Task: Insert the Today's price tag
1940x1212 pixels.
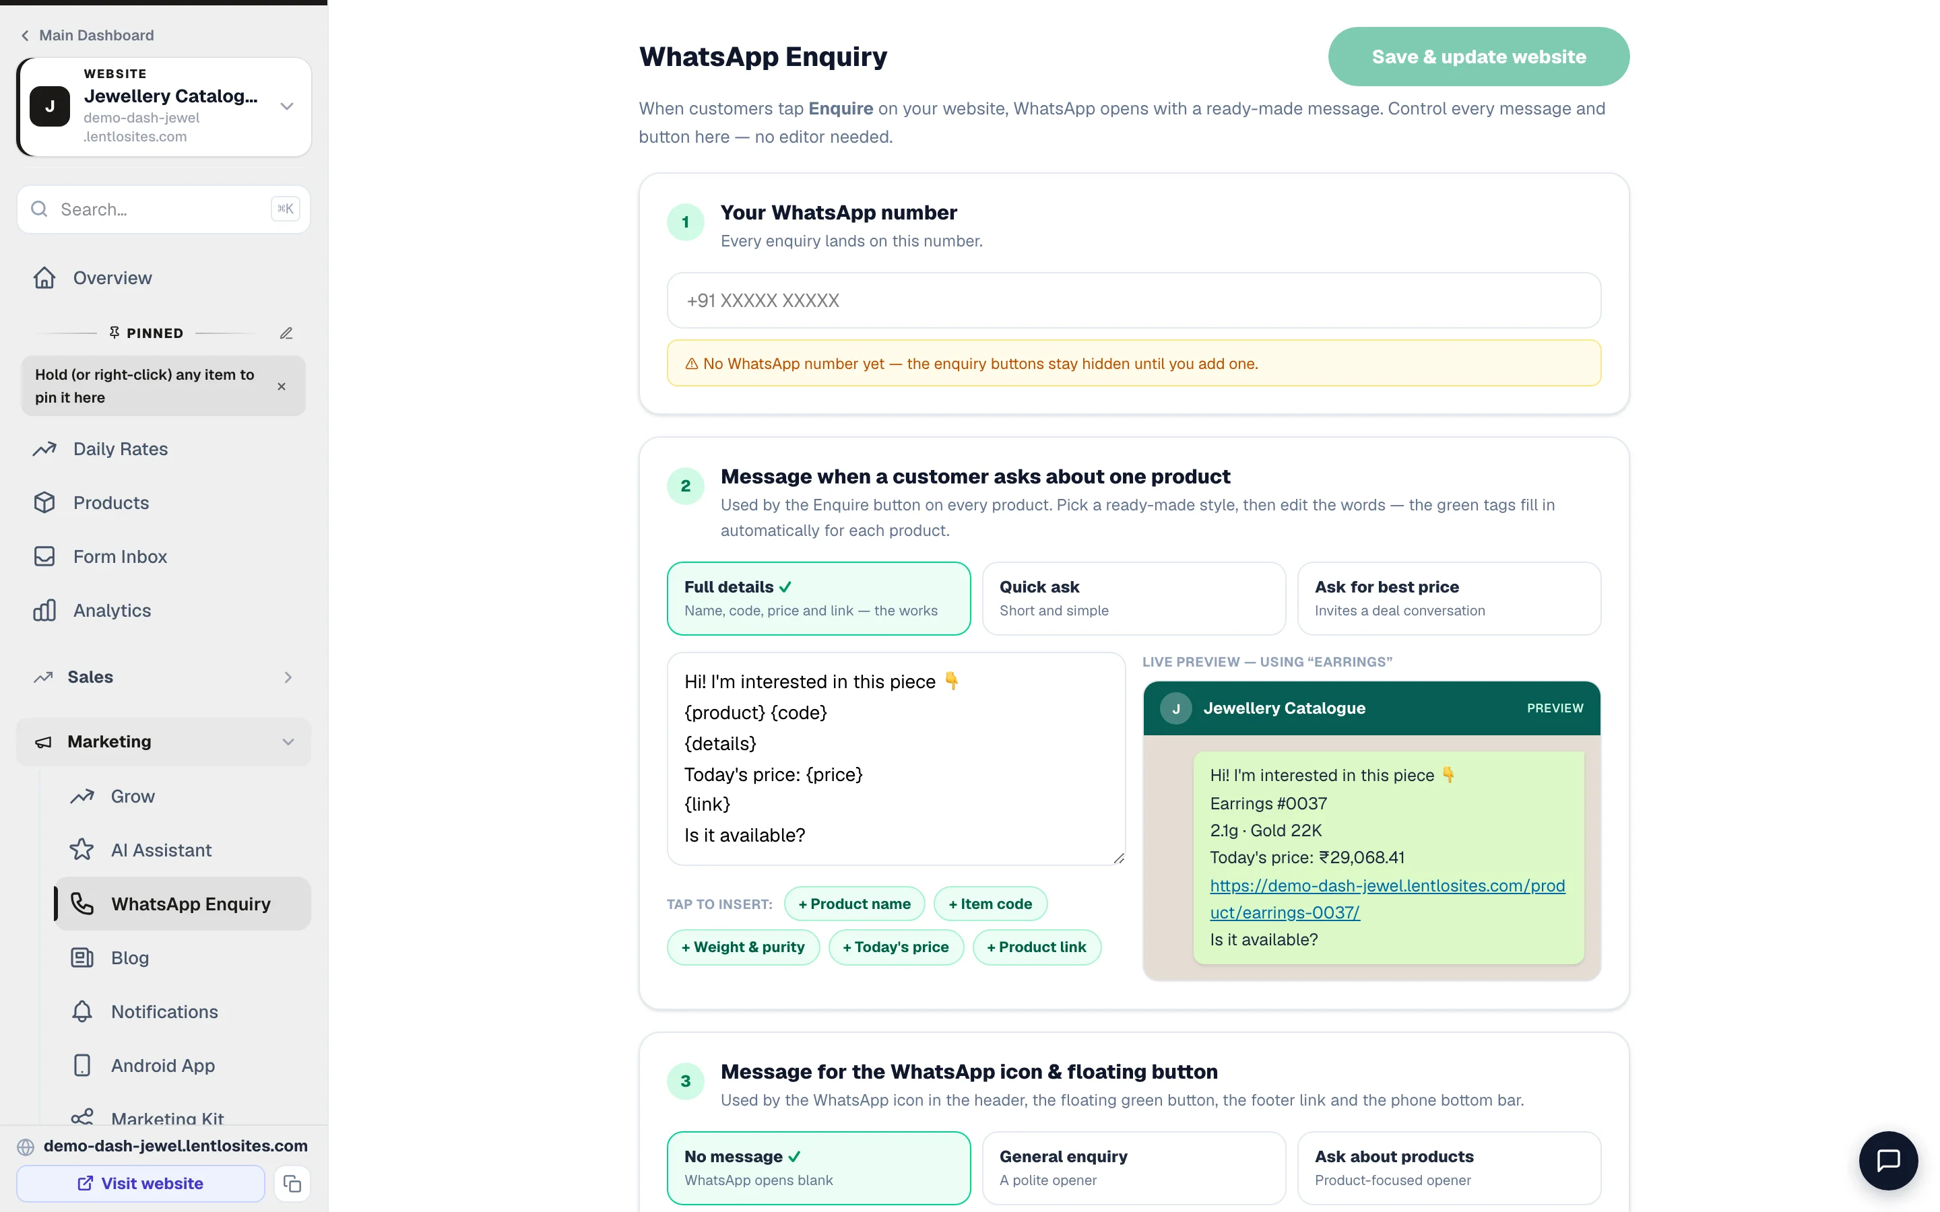Action: [895, 947]
